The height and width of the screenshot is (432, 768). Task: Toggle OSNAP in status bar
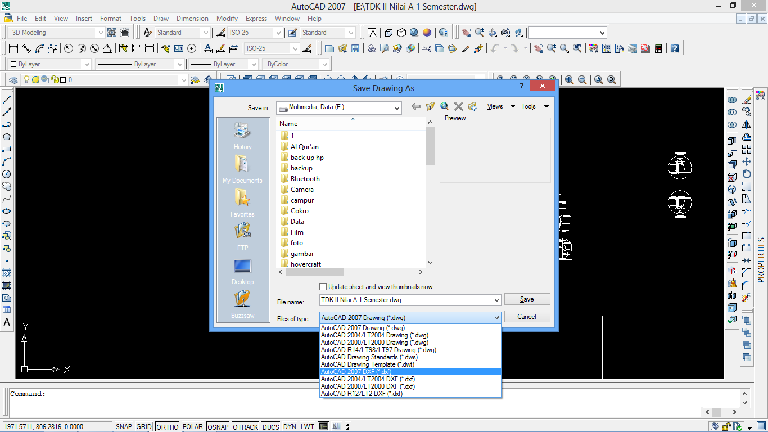[x=218, y=427]
